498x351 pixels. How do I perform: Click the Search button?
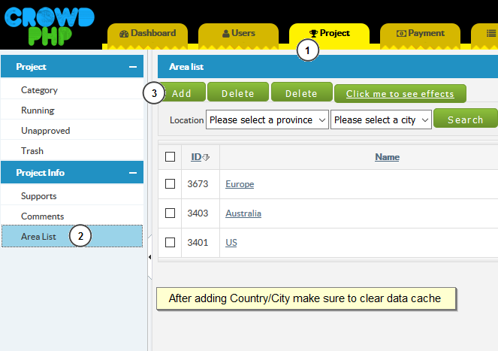coord(465,120)
